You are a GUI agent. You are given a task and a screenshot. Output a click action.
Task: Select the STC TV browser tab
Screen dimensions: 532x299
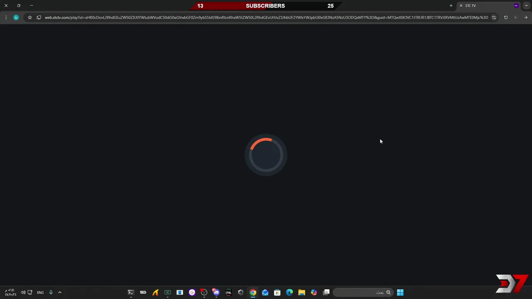(489, 6)
